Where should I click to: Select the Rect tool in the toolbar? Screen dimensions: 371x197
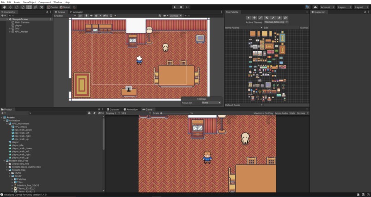[29, 7]
